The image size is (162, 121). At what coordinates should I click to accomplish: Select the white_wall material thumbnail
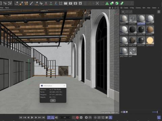150,18
